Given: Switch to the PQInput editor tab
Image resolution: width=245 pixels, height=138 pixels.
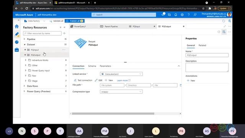Looking at the screenshot, I should click(x=142, y=26).
